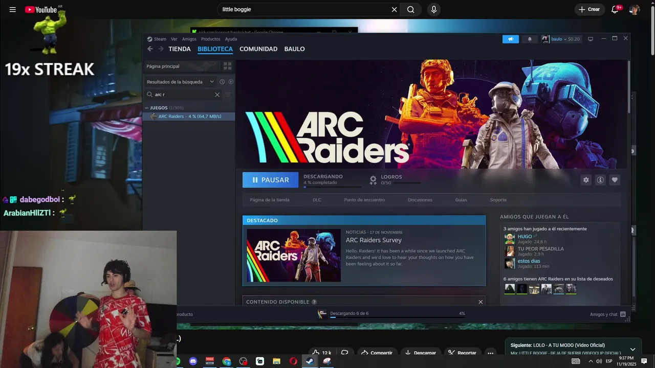Switch Steam to Big Picture mode icon
The image size is (655, 368).
pos(590,39)
